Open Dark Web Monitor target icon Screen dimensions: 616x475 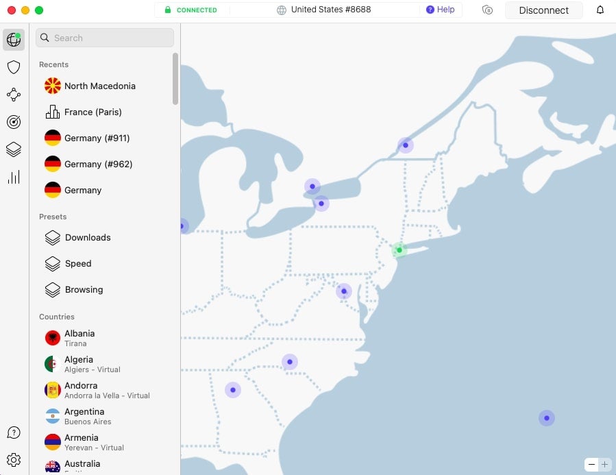point(14,122)
